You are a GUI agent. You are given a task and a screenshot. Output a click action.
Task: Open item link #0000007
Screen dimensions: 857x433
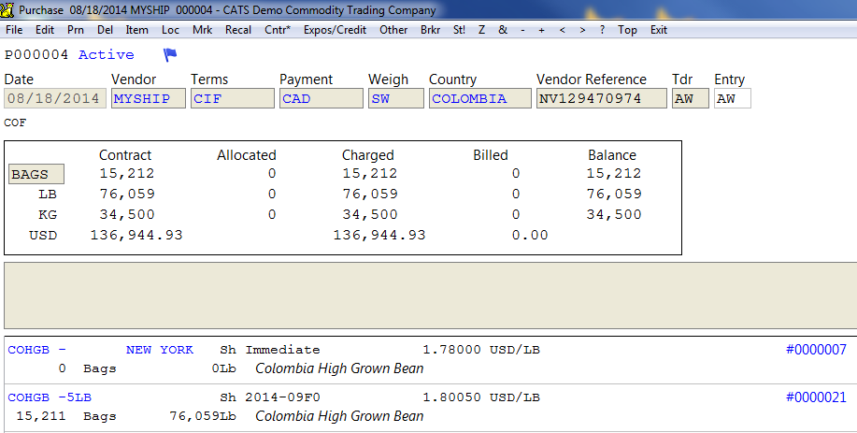click(816, 350)
